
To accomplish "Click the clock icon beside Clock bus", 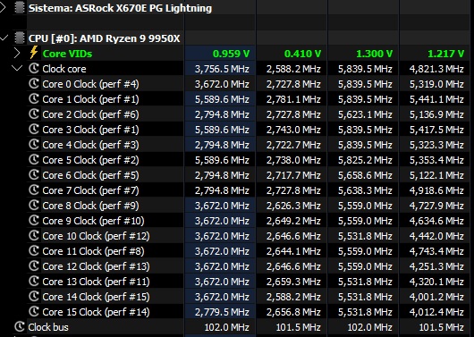I will [x=20, y=327].
